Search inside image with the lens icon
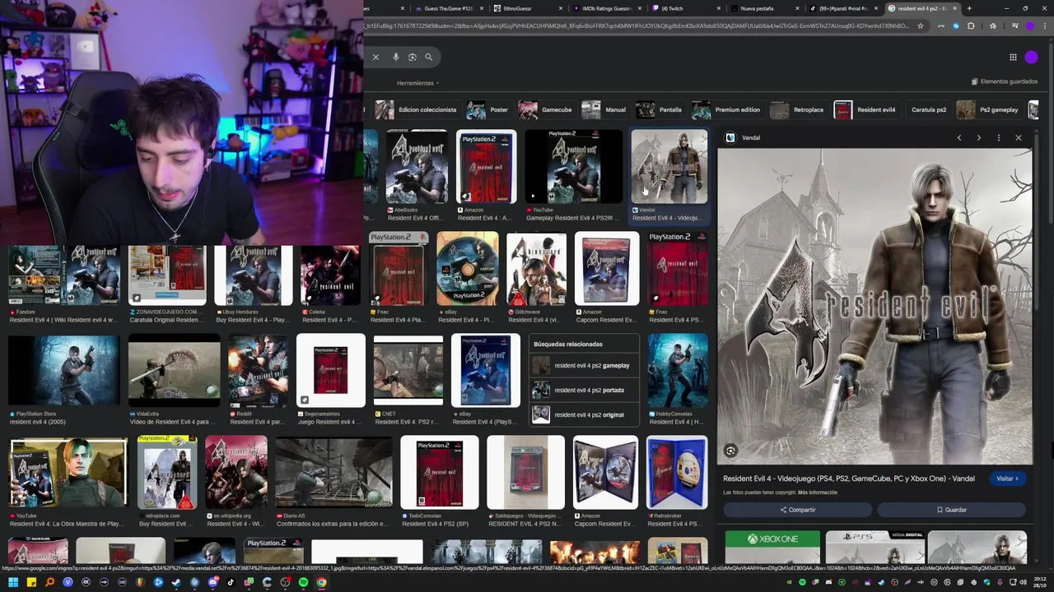The height and width of the screenshot is (592, 1054). [x=730, y=451]
